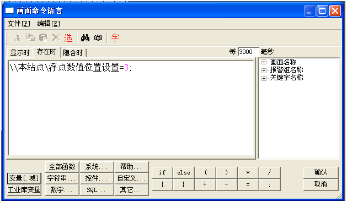
Task: Switch to the 显示时 tab
Action: [x=20, y=53]
